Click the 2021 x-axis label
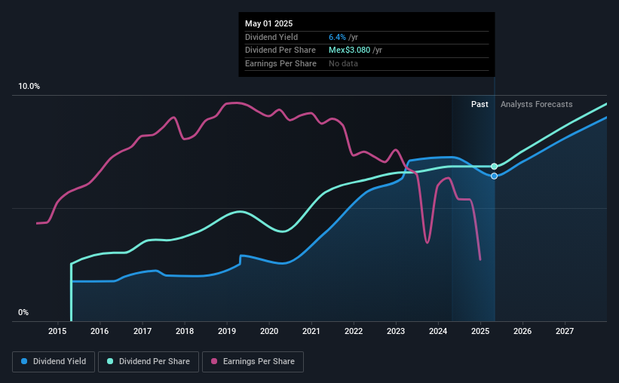 click(x=311, y=331)
